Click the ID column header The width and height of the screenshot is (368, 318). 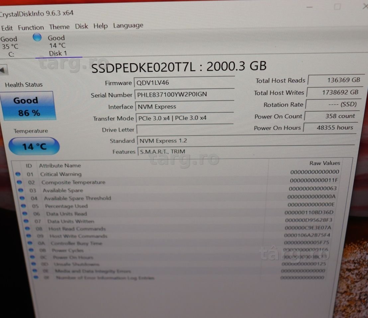point(29,166)
